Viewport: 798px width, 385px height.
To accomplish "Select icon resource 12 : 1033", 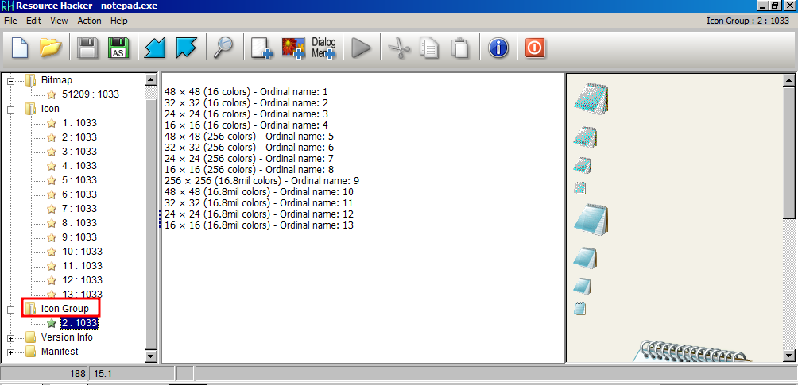I will pyautogui.click(x=81, y=279).
